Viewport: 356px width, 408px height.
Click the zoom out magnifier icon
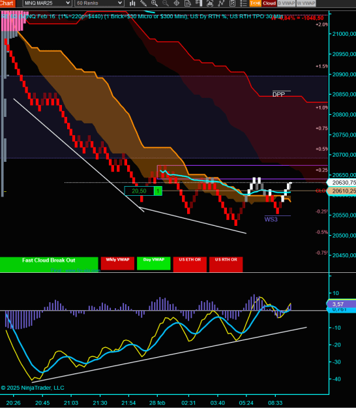click(166, 3)
